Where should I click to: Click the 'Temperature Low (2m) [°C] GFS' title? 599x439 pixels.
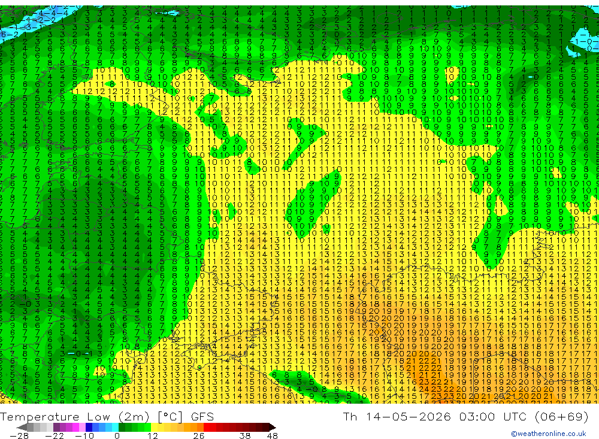(x=107, y=416)
